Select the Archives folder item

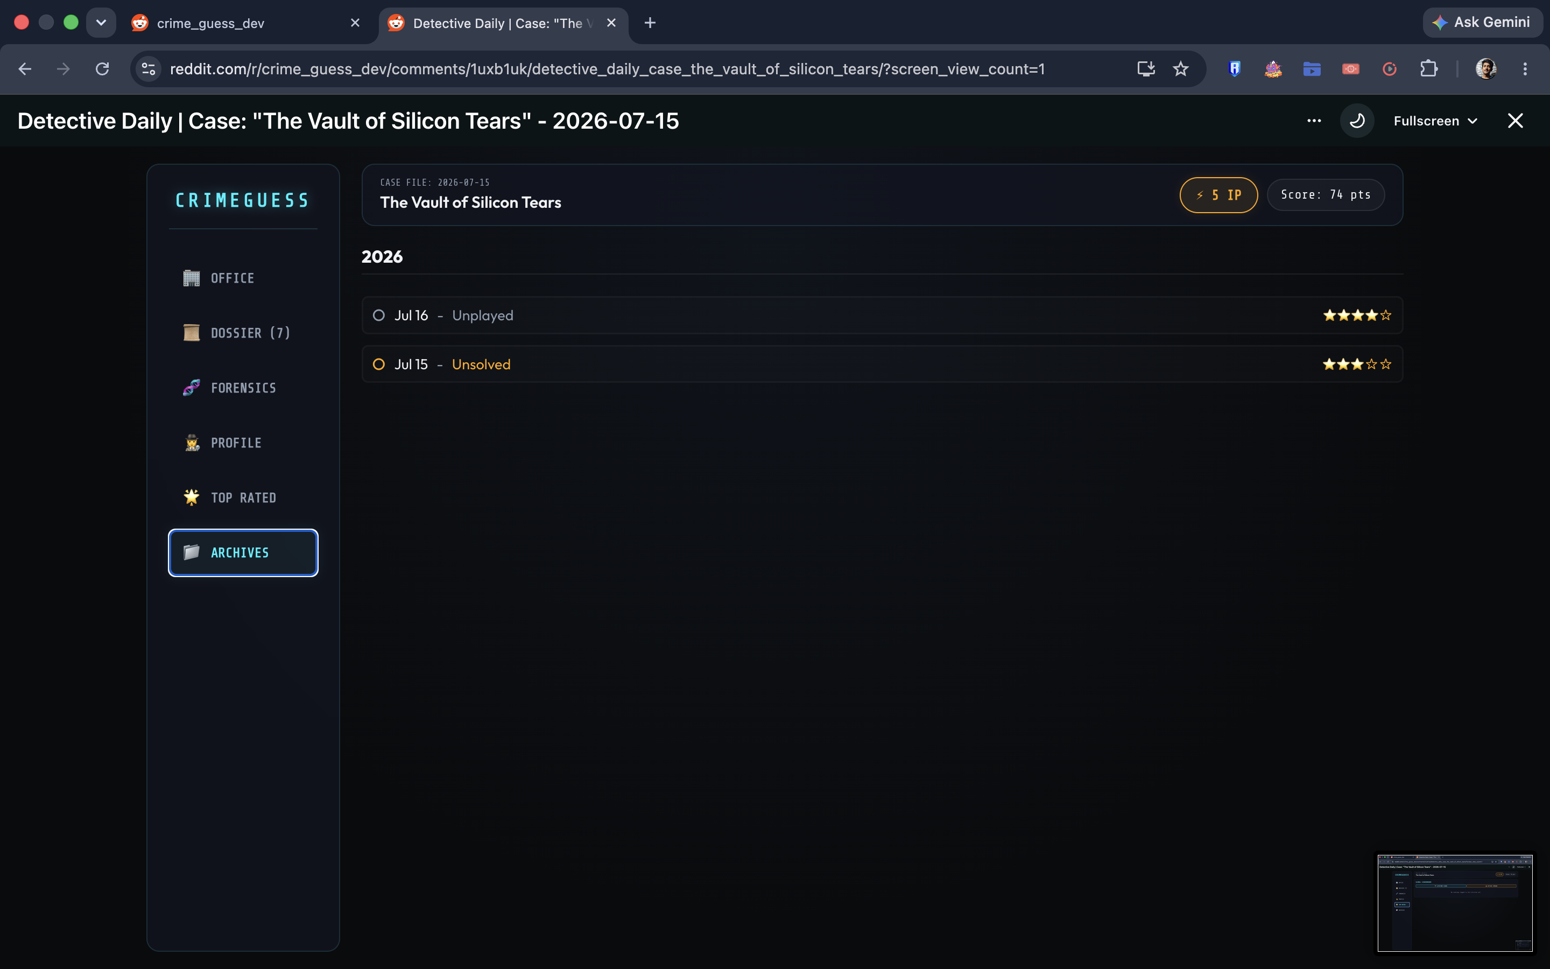coord(243,552)
